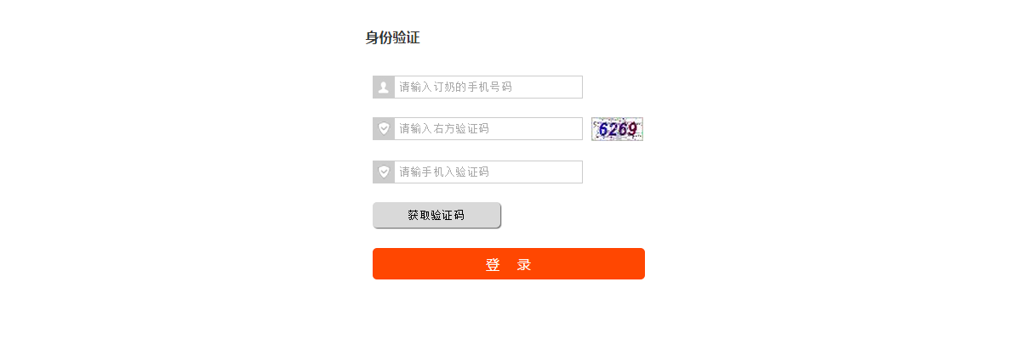The width and height of the screenshot is (1021, 344).
Task: Click the orange 登 录 button
Action: click(x=509, y=263)
